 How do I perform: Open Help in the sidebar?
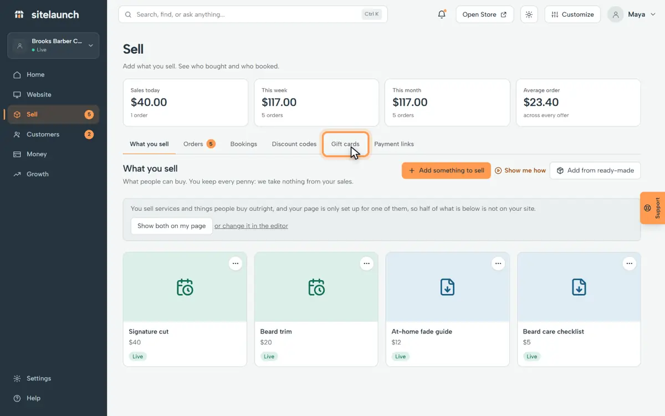coord(53,398)
